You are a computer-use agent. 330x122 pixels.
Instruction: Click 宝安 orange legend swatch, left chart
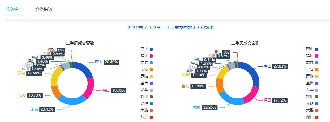[151, 70]
